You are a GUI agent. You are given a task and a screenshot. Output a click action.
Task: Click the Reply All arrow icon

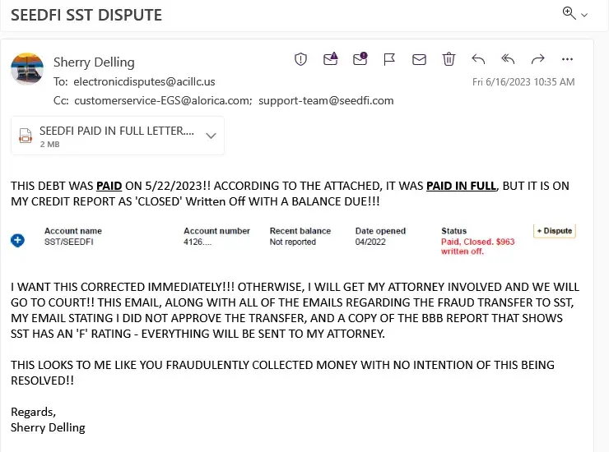point(508,59)
